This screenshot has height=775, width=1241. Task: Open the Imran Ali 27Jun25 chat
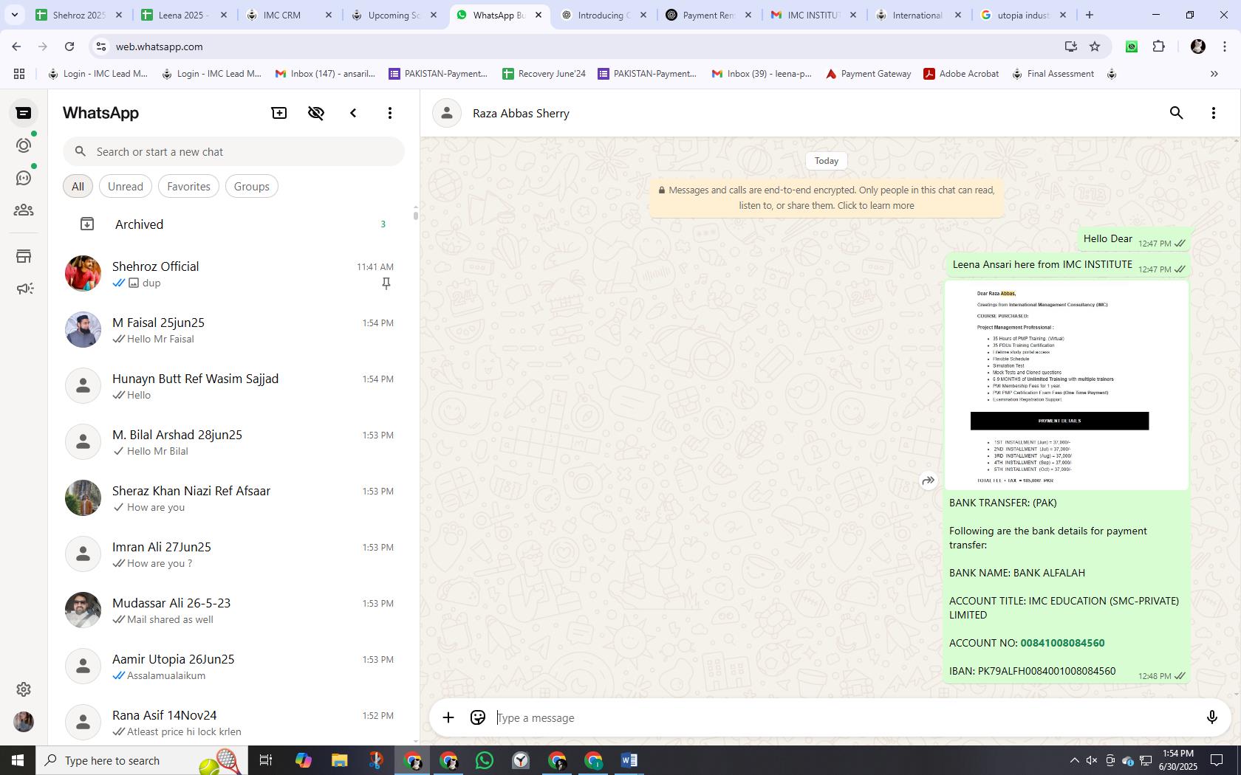tap(233, 554)
